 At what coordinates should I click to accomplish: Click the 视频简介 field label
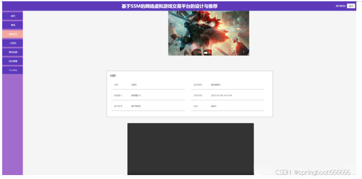click(118, 95)
